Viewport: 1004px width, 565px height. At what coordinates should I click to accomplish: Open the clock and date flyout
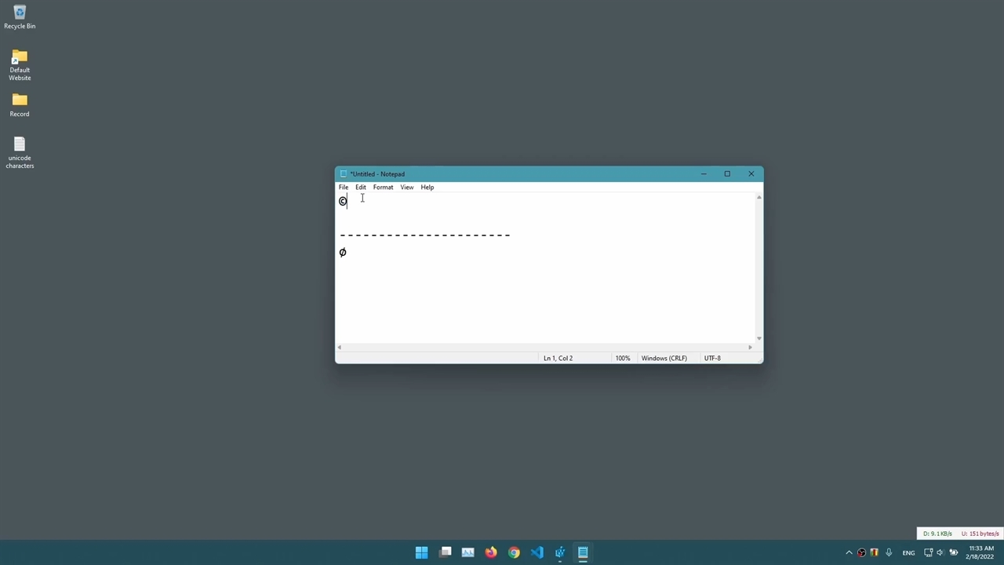[980, 552]
